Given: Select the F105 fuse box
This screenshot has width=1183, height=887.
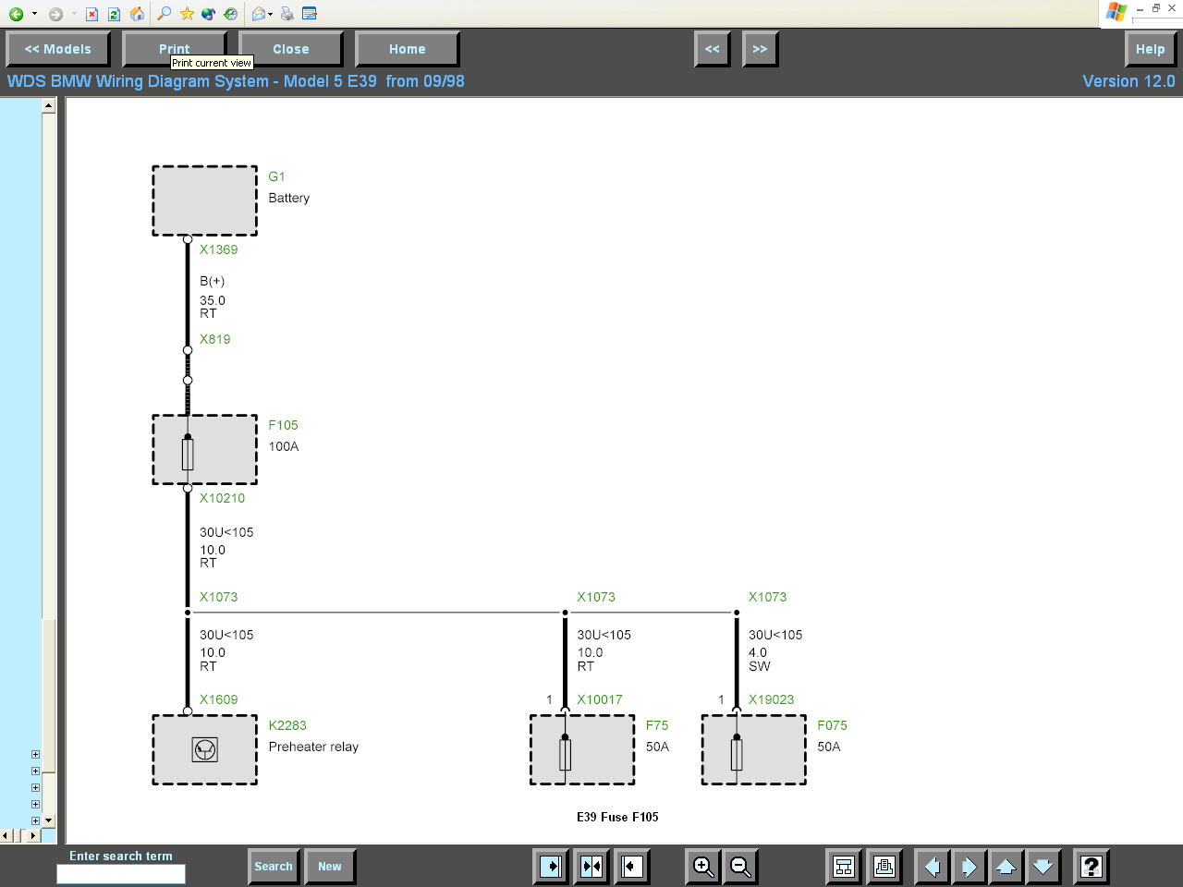Looking at the screenshot, I should (x=205, y=449).
